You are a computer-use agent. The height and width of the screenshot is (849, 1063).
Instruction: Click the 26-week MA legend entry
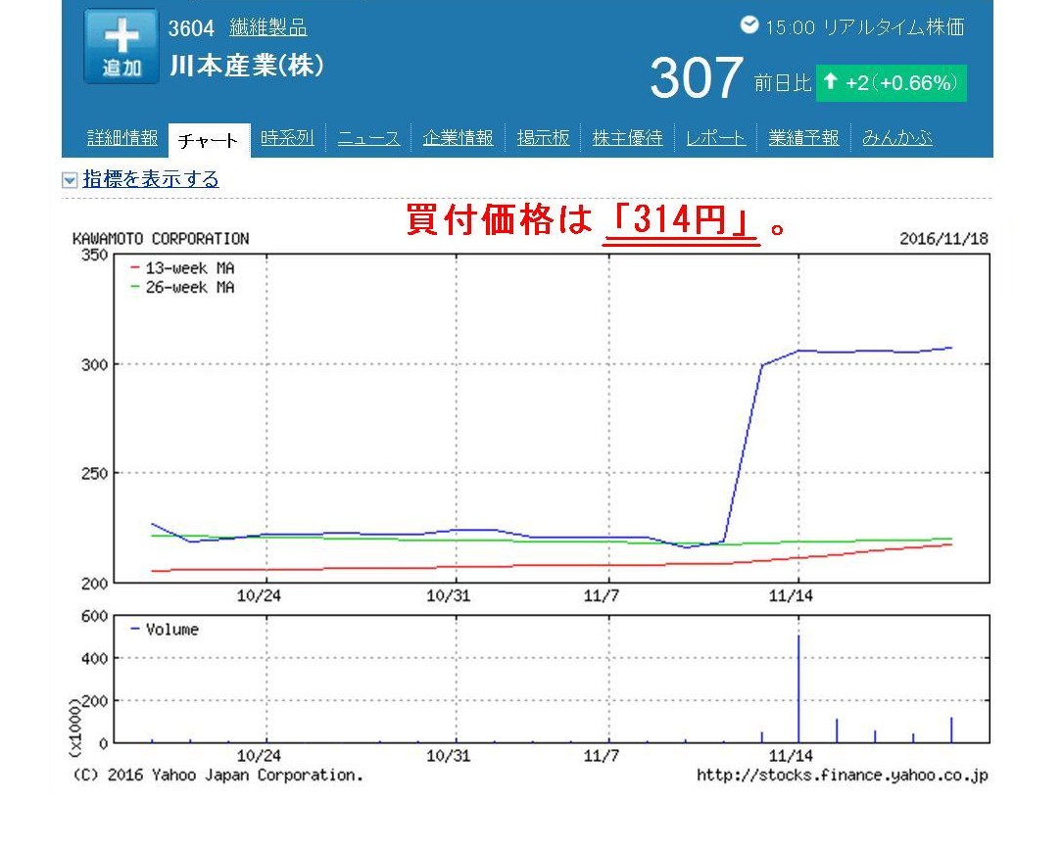183,287
